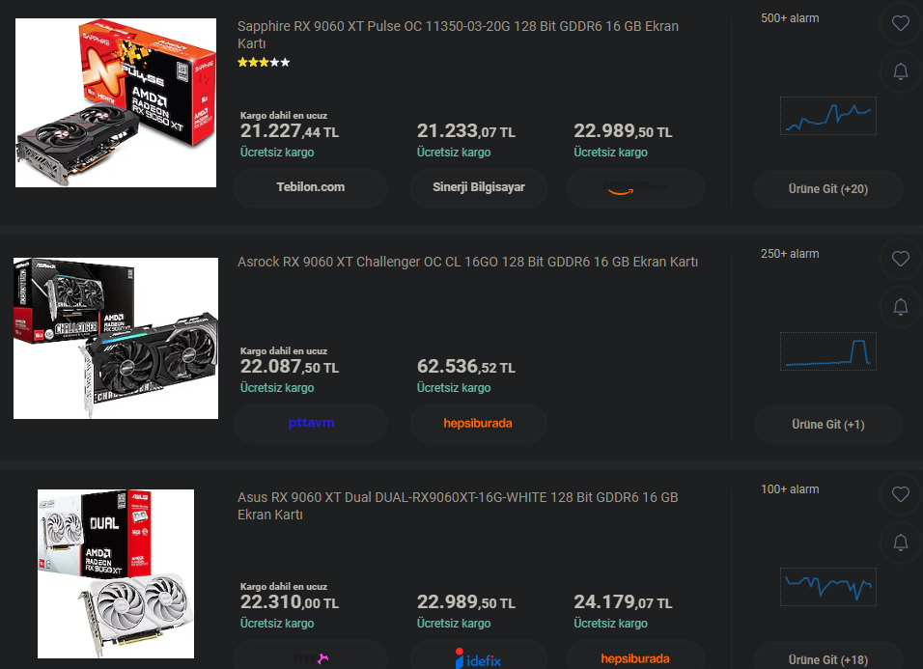This screenshot has height=669, width=923.
Task: Click bell alarm icon for Asrock Challenger
Action: point(900,307)
